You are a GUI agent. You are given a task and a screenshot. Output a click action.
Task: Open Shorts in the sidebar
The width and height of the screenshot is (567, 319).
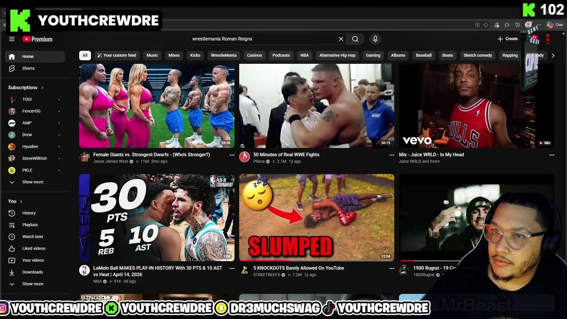click(35, 68)
